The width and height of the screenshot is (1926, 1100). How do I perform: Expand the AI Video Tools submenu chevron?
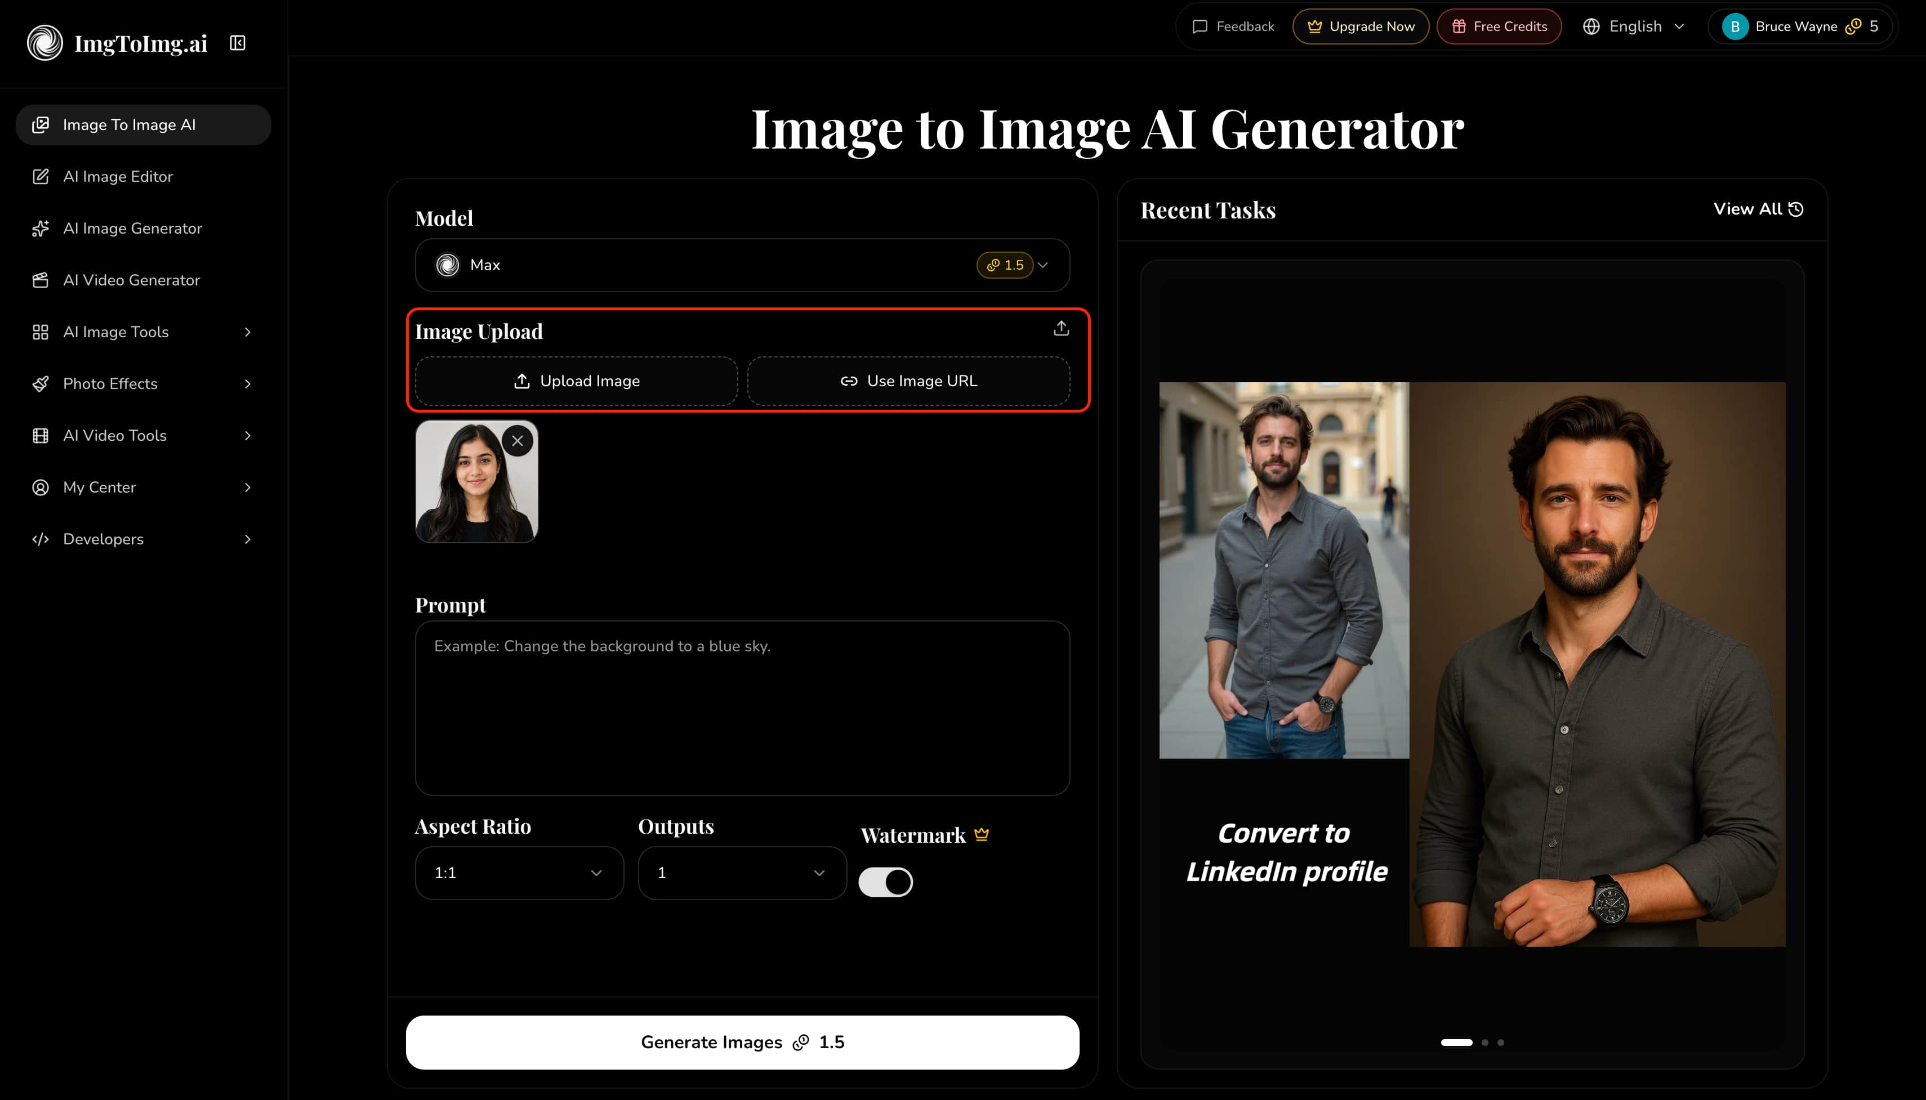[x=247, y=436]
